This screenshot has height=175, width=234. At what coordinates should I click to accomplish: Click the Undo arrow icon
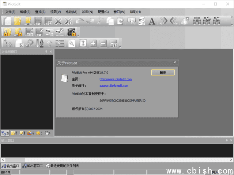click(x=80, y=21)
